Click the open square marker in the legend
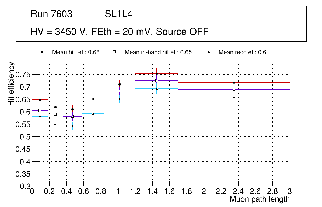This screenshot has height=207, width=322. [x=114, y=52]
